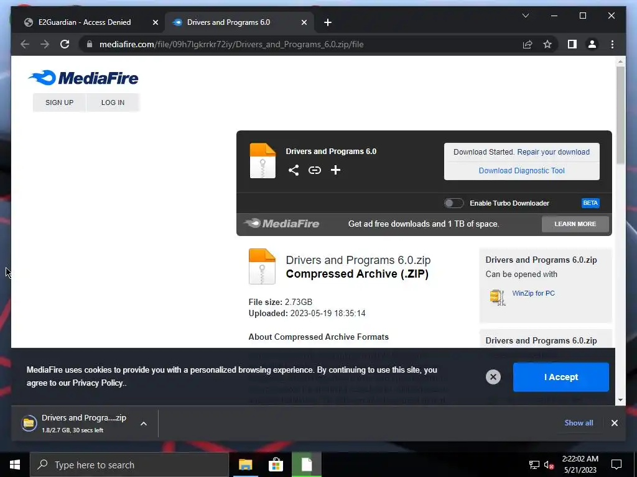Open the browser side panel
The height and width of the screenshot is (477, 637).
pos(572,44)
